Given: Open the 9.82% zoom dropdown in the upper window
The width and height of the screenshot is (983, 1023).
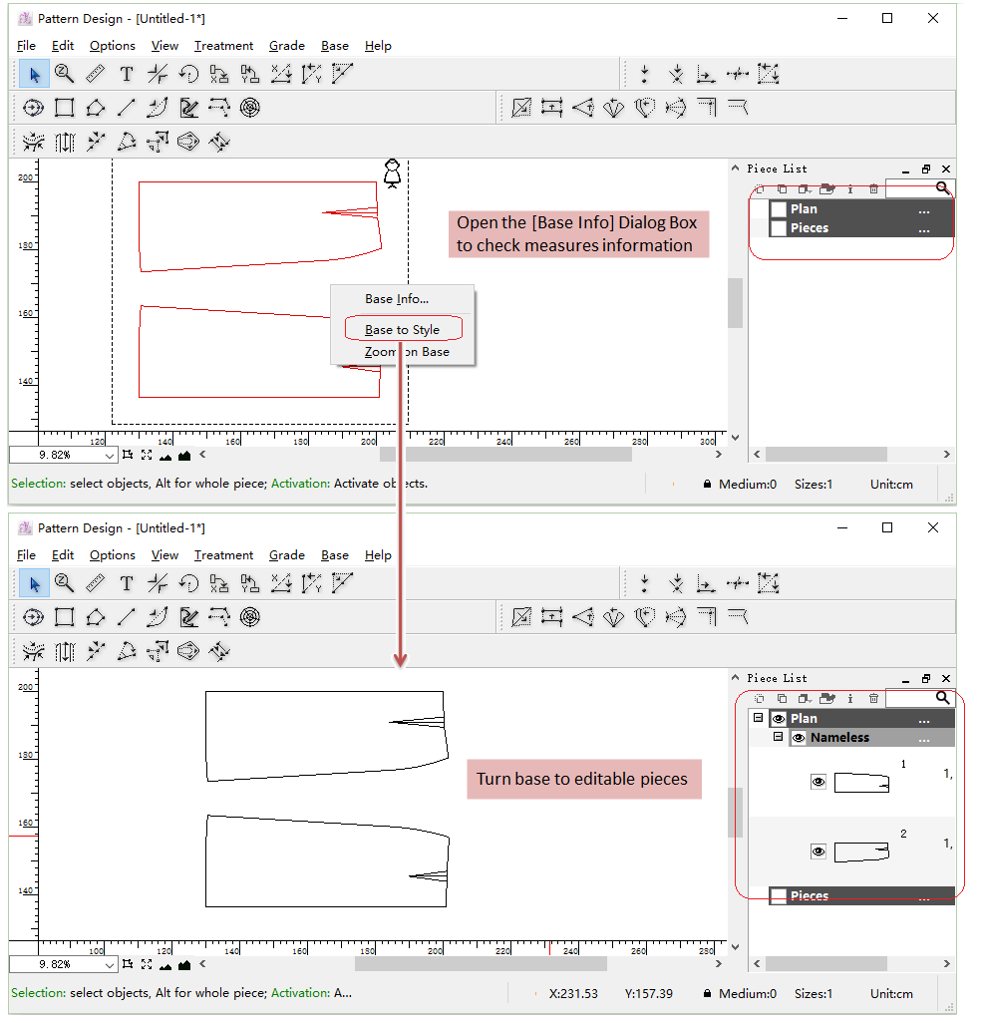Looking at the screenshot, I should [109, 456].
